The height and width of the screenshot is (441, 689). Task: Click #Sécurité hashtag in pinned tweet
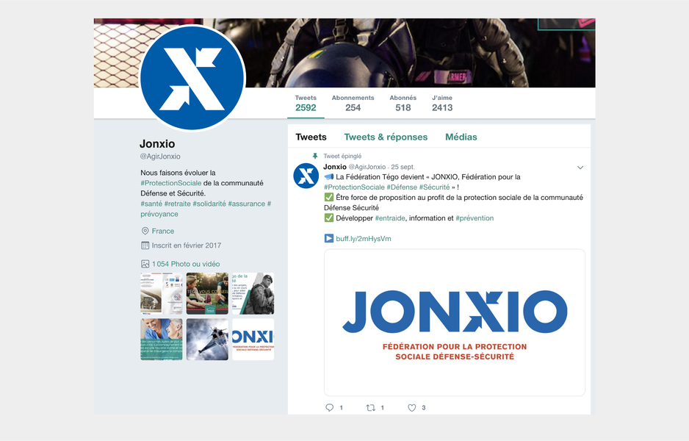click(435, 187)
